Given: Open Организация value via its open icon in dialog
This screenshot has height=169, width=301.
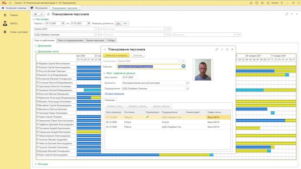Looking at the screenshot, I should pos(183,61).
